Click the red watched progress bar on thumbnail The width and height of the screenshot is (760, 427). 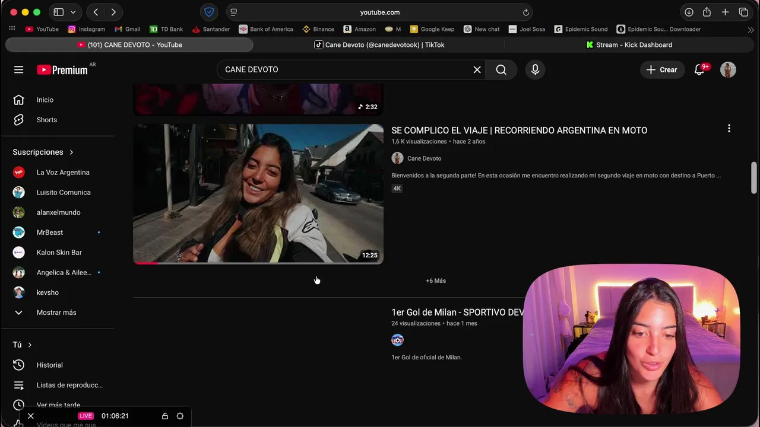145,263
